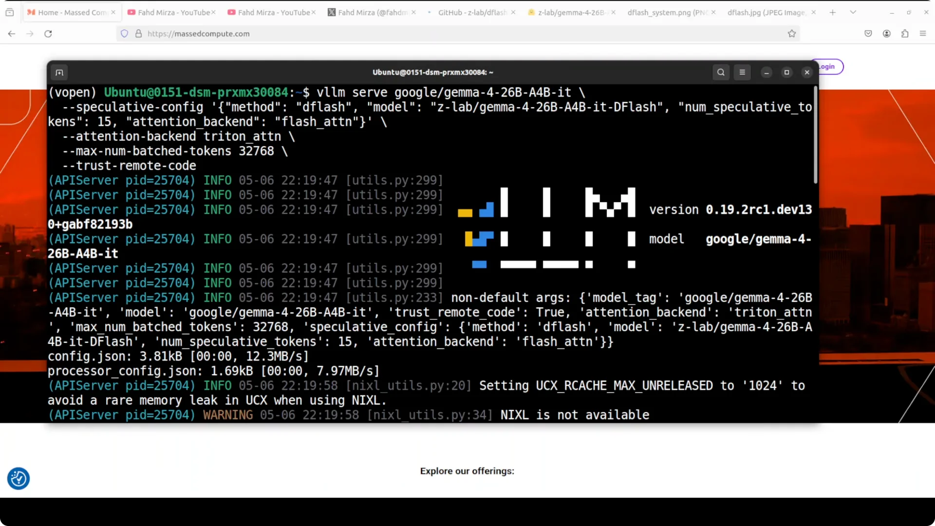
Task: Open the Pocket save icon
Action: [x=868, y=34]
